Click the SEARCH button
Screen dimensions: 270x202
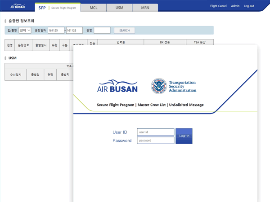point(124,31)
